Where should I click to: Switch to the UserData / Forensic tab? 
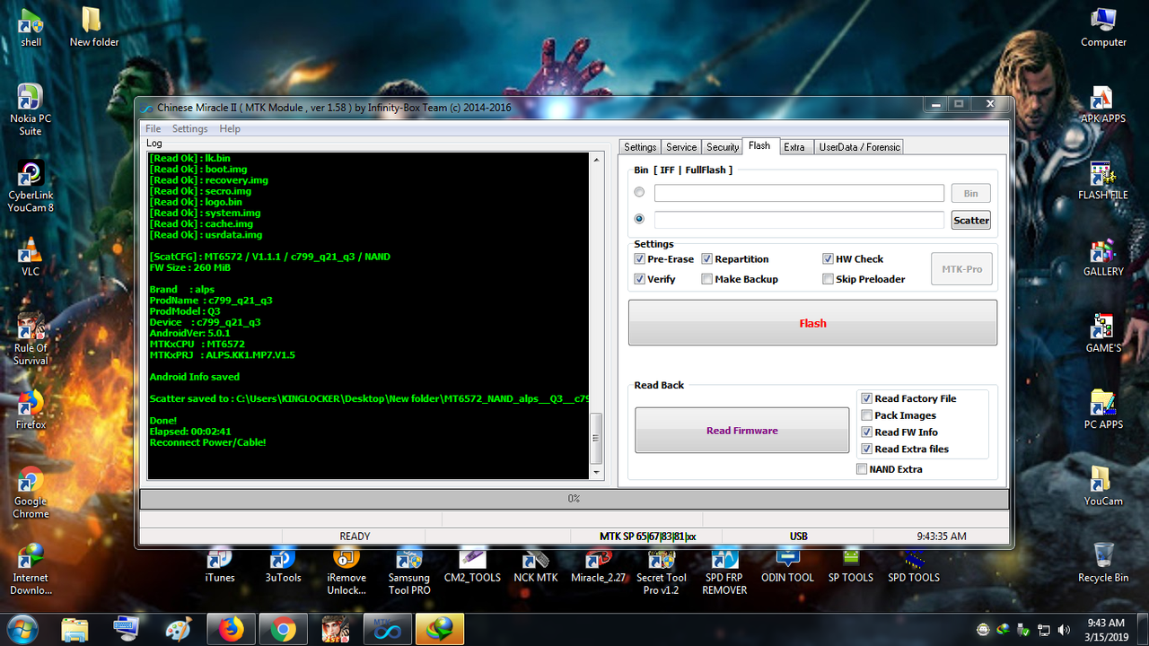(859, 147)
